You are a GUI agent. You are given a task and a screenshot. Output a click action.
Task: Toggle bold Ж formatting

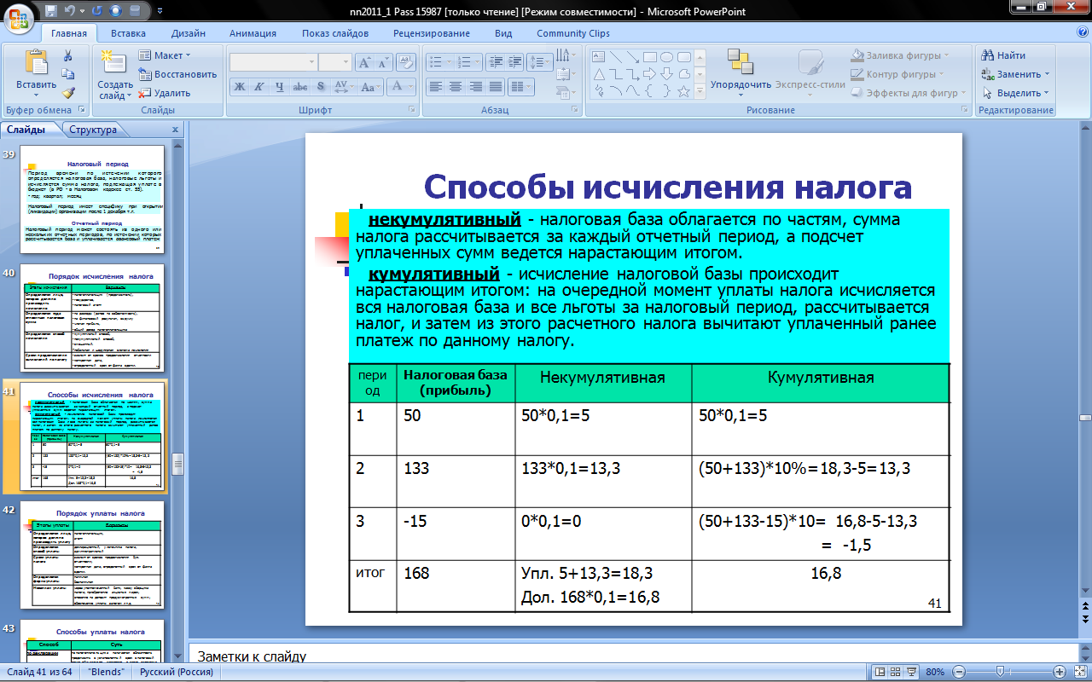coord(240,87)
